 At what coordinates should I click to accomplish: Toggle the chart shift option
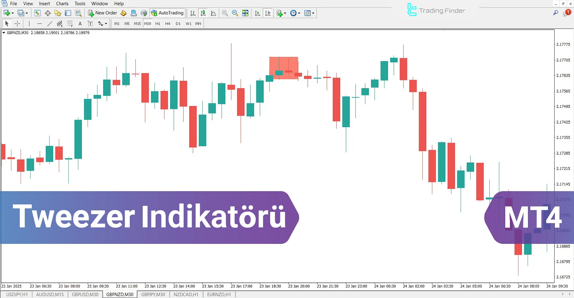pos(268,13)
